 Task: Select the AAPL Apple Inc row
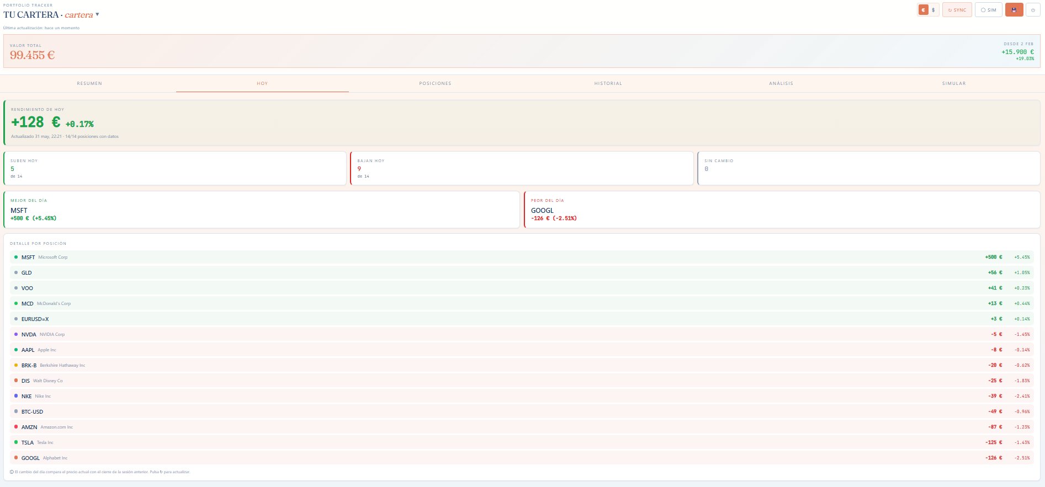click(522, 350)
